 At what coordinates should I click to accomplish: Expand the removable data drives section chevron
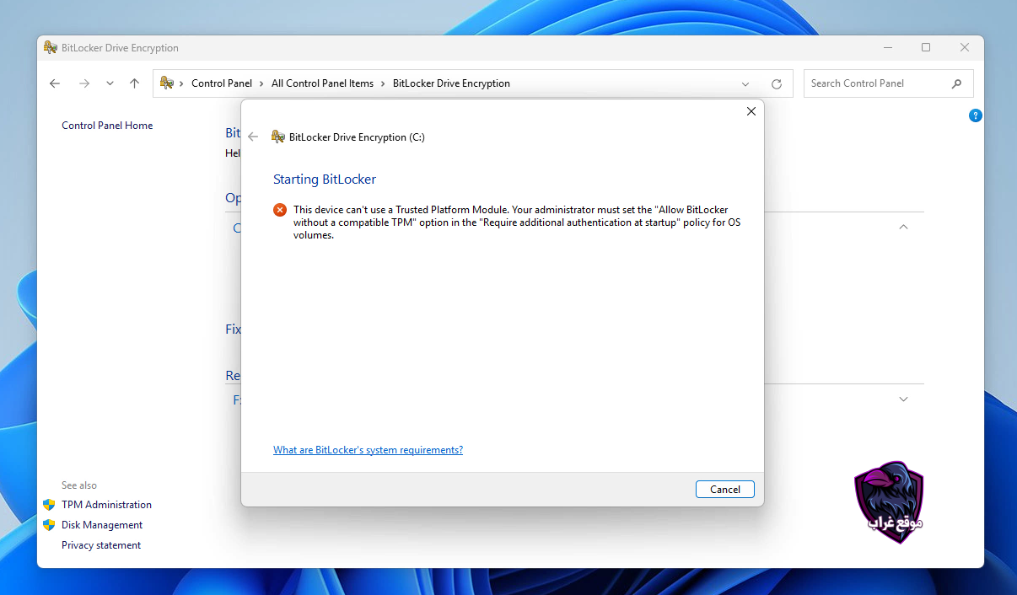click(903, 399)
